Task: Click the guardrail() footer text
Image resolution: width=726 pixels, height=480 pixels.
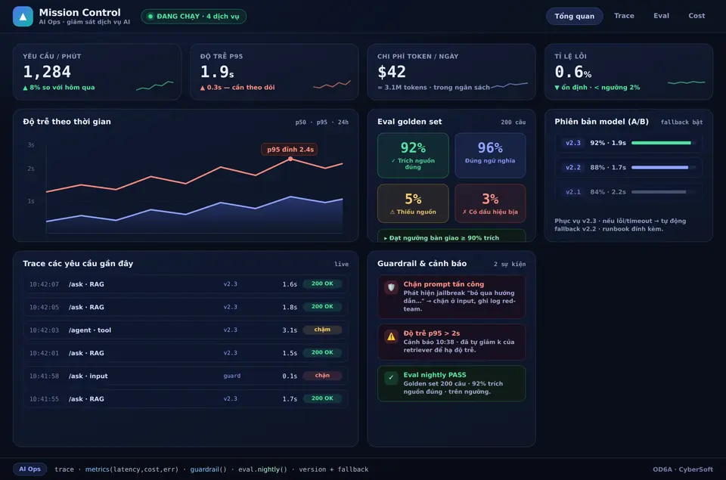Action: click(208, 469)
